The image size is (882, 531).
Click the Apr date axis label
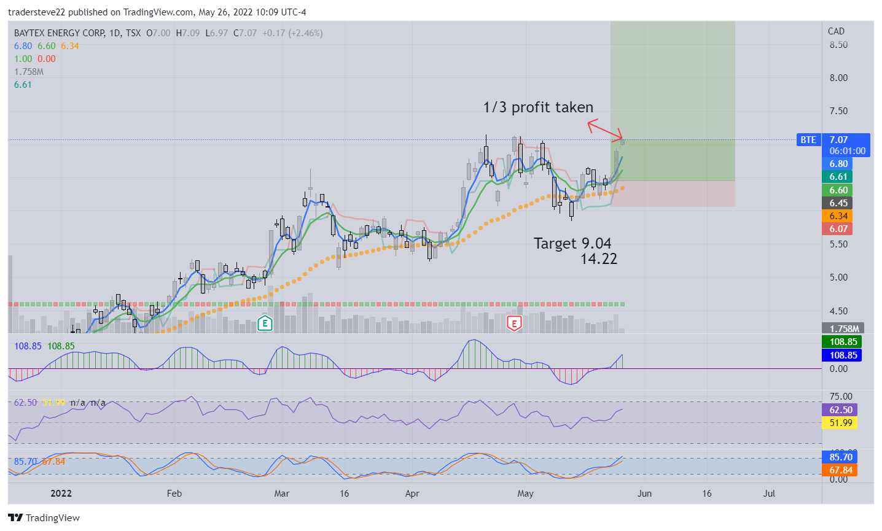[412, 494]
